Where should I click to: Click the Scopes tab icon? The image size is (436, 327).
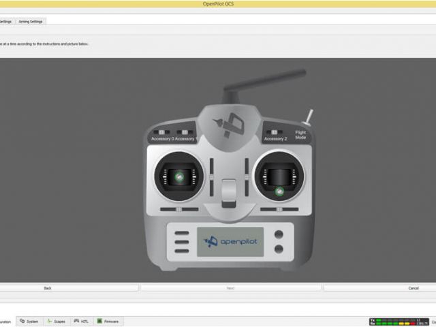pos(50,321)
